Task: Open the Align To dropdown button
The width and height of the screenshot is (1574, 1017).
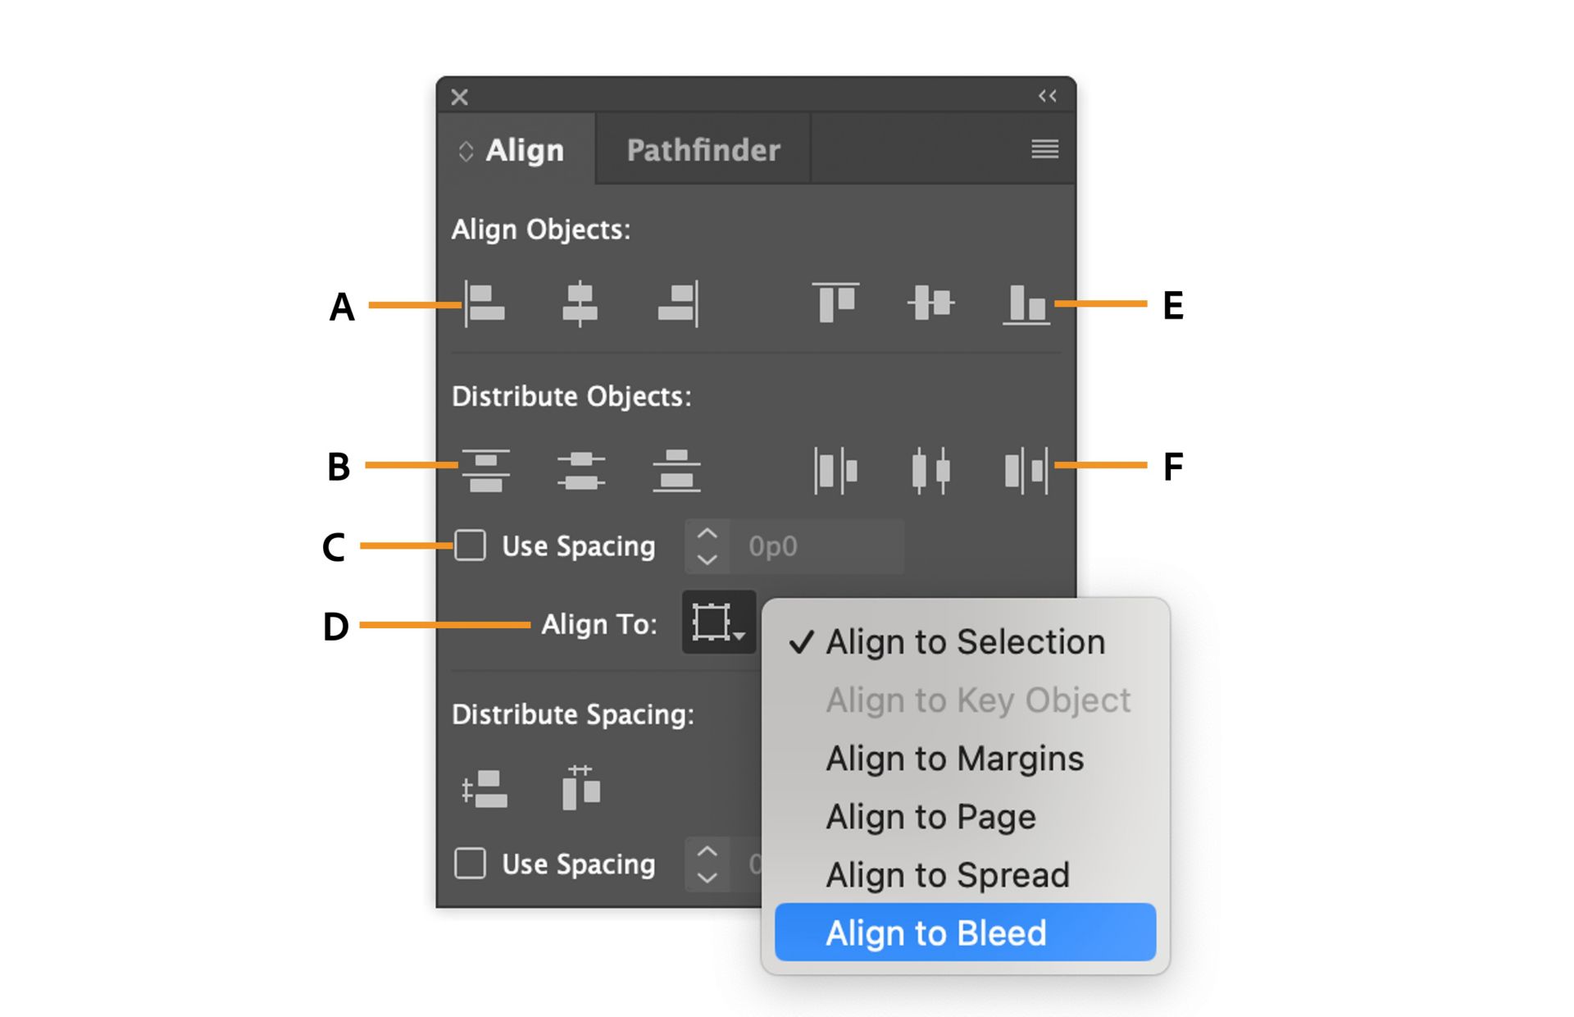Action: (x=718, y=623)
